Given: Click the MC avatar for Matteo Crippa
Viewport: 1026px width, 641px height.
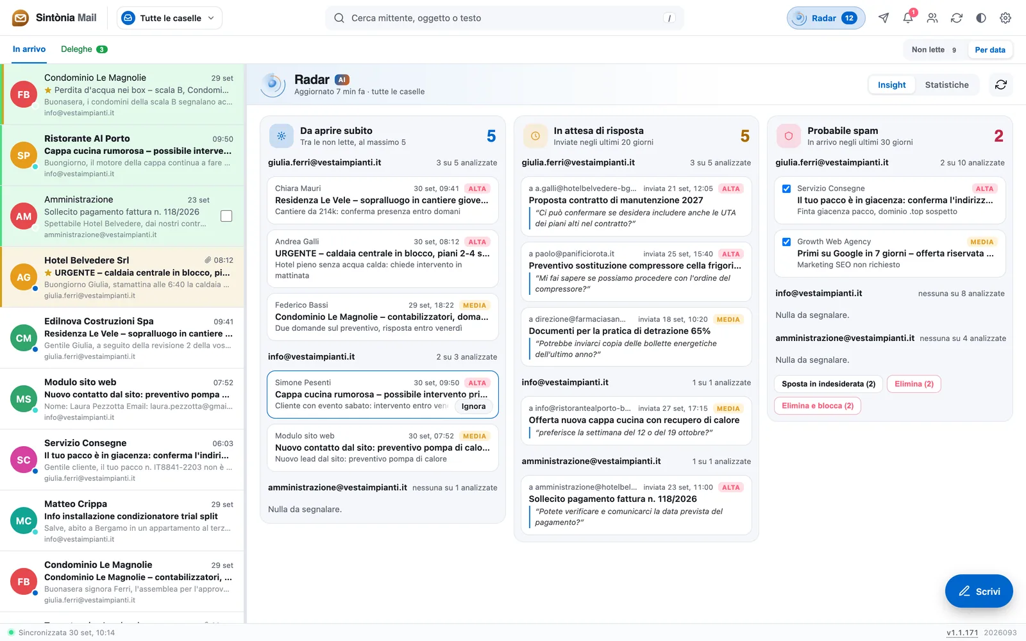Looking at the screenshot, I should tap(24, 520).
